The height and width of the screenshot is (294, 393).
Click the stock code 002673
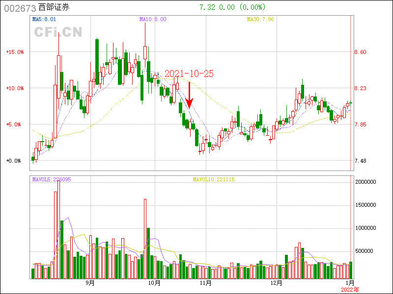pyautogui.click(x=20, y=8)
